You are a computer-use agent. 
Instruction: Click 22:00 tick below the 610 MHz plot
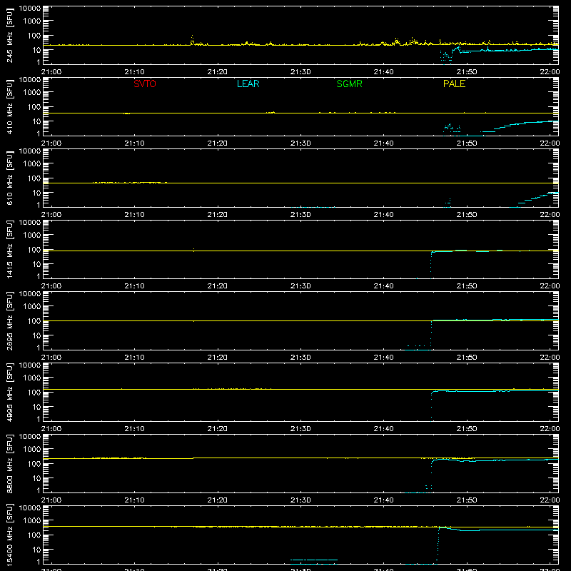pos(550,215)
